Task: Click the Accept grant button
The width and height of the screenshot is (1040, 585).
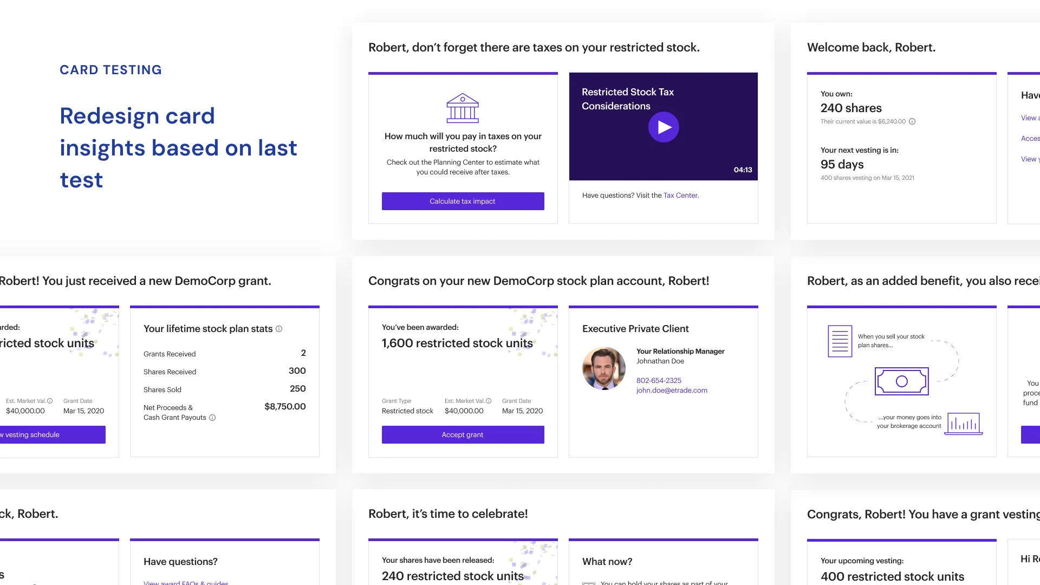Action: point(463,435)
